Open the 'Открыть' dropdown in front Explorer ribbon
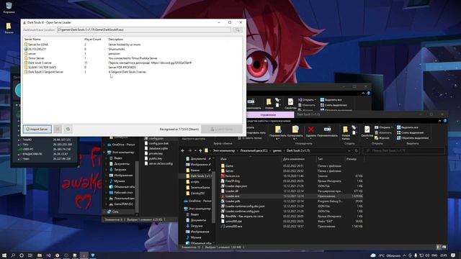The width and height of the screenshot is (461, 259). coord(384,127)
